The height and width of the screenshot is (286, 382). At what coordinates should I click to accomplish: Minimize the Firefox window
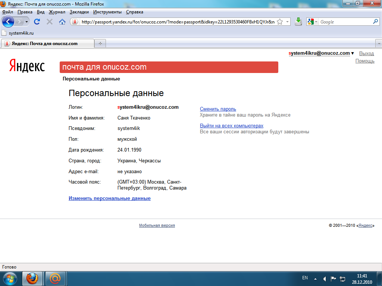point(348,3)
